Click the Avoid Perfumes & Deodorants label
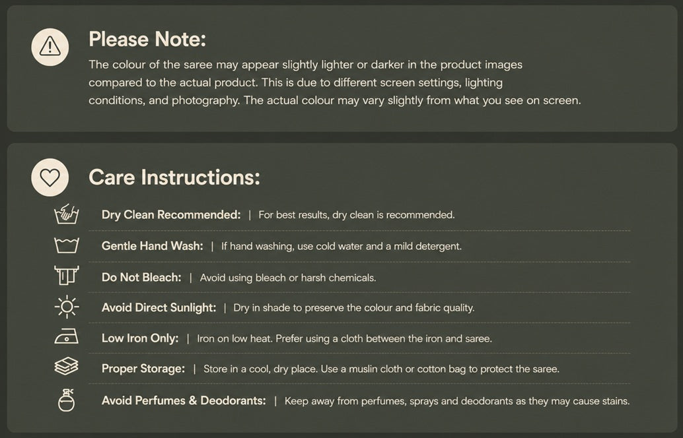The height and width of the screenshot is (438, 683). tap(184, 400)
